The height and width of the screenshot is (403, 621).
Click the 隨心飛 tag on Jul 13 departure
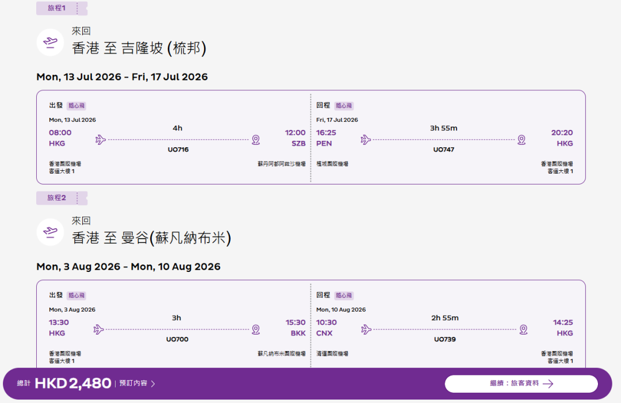pos(76,106)
